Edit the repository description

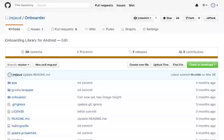(64, 40)
